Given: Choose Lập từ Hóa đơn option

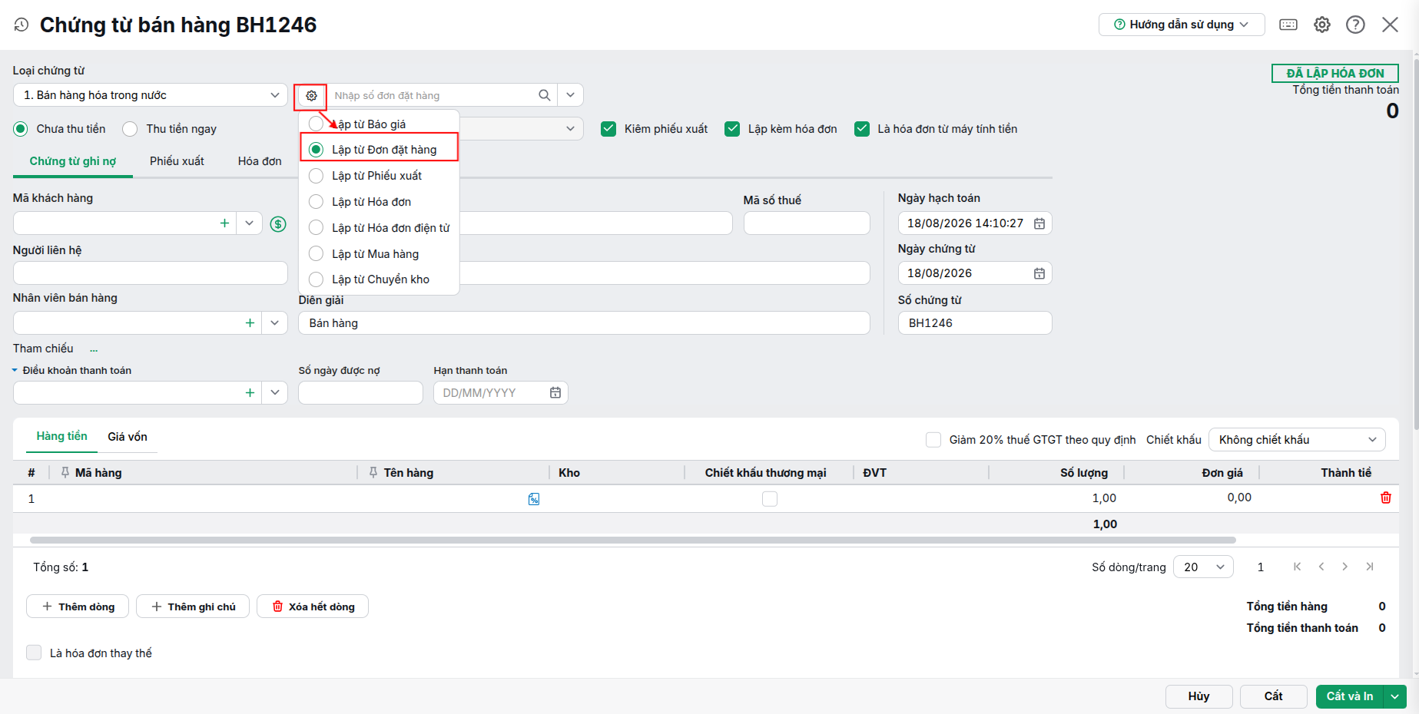Looking at the screenshot, I should (x=316, y=202).
